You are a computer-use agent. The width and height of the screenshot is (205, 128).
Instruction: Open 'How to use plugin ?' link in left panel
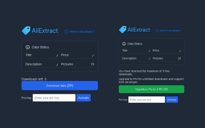coord(82,32)
